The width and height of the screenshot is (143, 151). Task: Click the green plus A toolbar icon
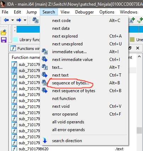pos(132,20)
